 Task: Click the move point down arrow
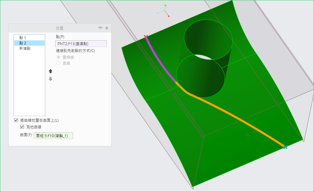[x=51, y=79]
